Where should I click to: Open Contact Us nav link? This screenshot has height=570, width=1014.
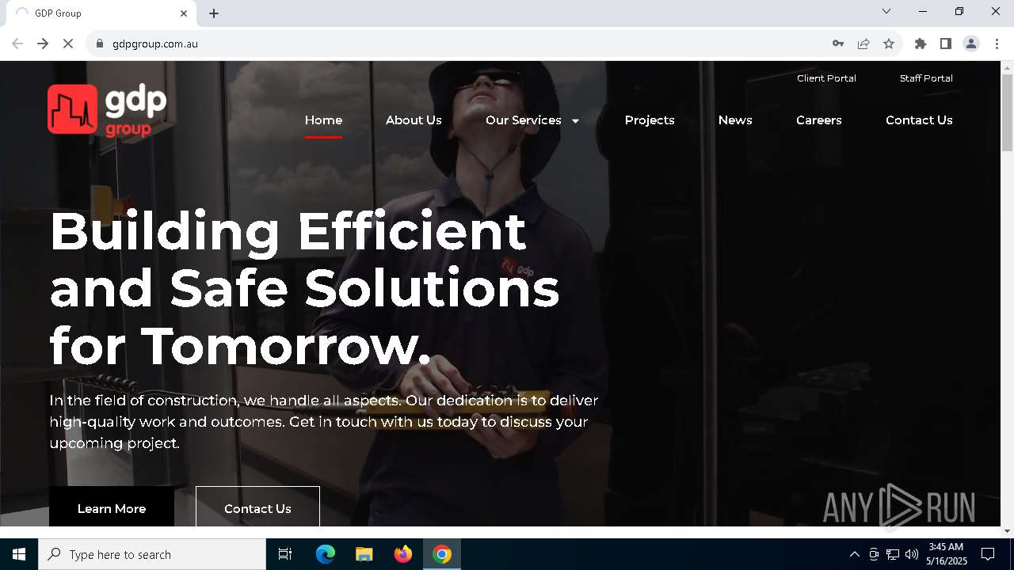tap(919, 120)
